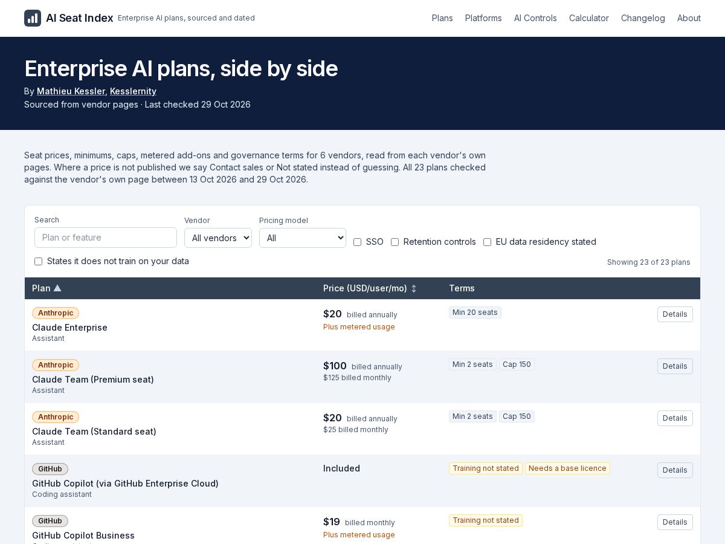Click Training not stated beside Needs a base licence
Image resolution: width=725 pixels, height=544 pixels.
(486, 468)
